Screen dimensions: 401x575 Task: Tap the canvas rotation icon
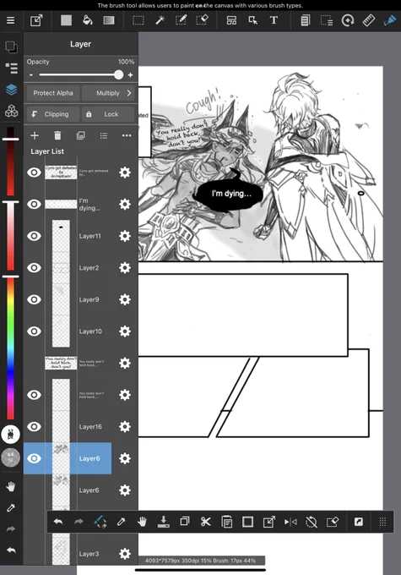coord(348,20)
